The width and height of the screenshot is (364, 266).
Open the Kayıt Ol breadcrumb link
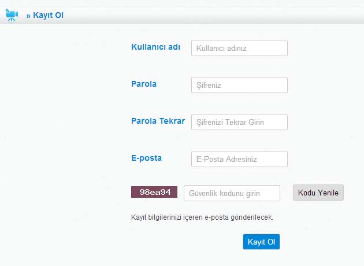coord(48,15)
